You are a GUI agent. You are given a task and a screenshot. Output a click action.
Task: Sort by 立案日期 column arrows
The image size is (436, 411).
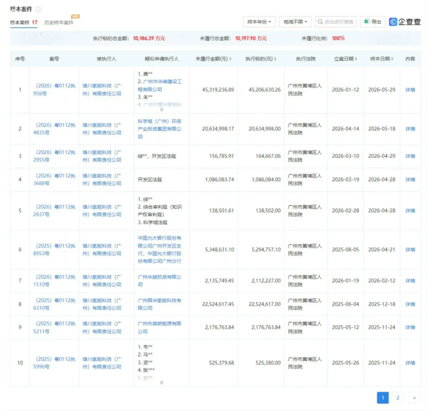(356, 59)
